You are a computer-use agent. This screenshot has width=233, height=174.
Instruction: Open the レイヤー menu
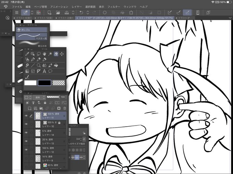coord(77,7)
